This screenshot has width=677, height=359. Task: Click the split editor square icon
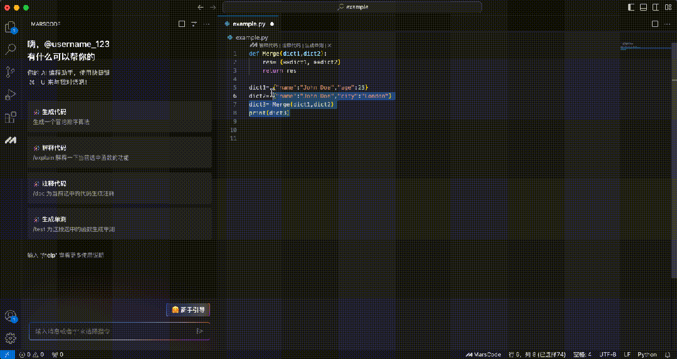[655, 24]
